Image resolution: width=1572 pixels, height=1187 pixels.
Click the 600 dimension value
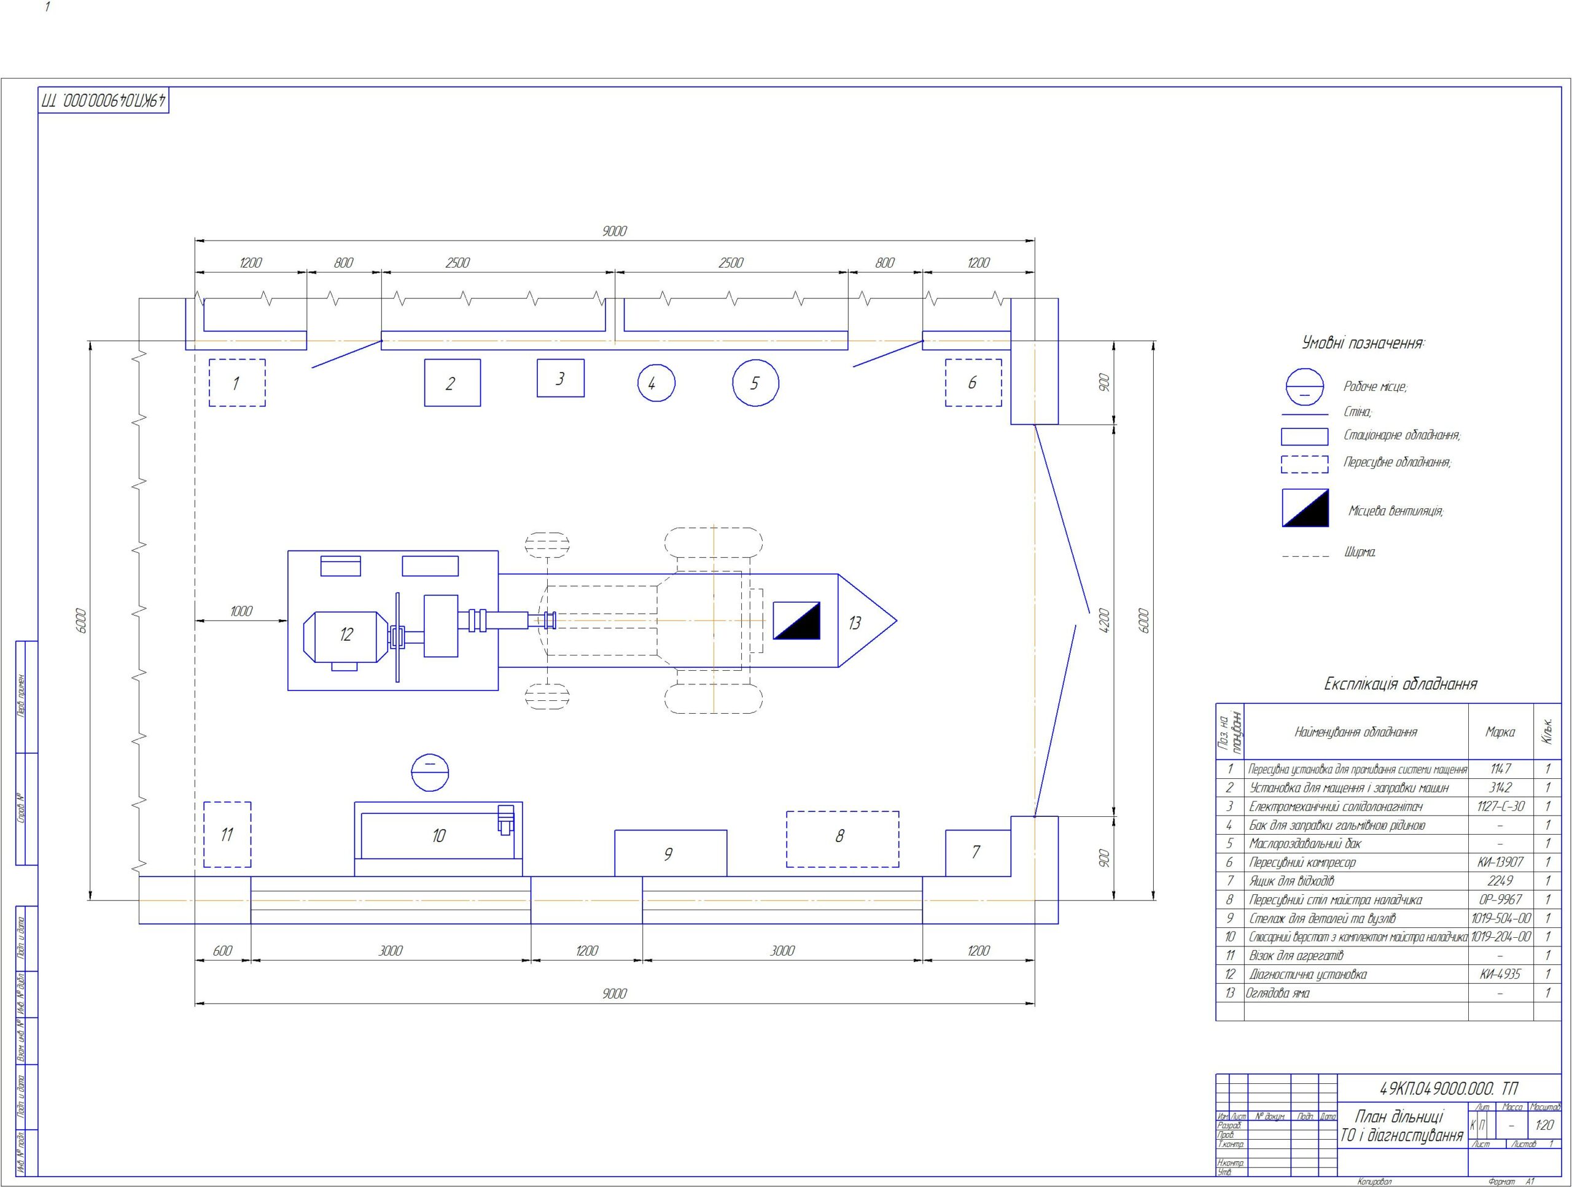[222, 951]
